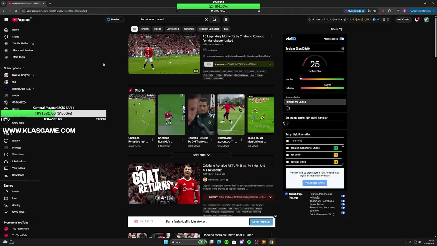437x246 pixels.
Task: Open Playlists in sidebar
Action: pos(17,148)
